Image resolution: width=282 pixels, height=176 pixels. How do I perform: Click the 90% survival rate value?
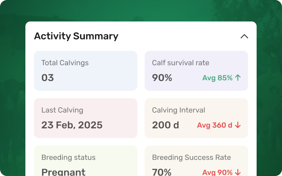click(162, 78)
